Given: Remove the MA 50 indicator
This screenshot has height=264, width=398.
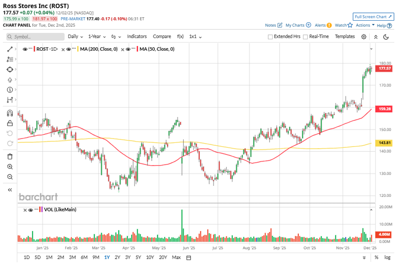Looking at the screenshot, I should [x=122, y=49].
